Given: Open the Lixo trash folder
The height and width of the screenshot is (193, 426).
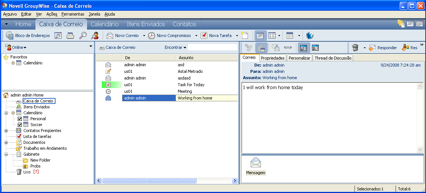Looking at the screenshot, I should pos(27,172).
